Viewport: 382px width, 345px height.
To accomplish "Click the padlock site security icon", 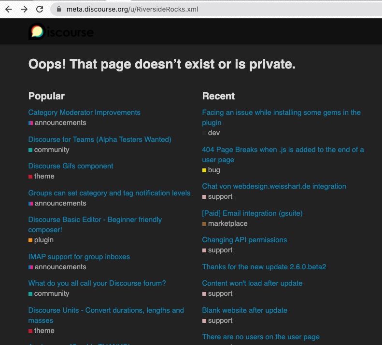I will [59, 9].
